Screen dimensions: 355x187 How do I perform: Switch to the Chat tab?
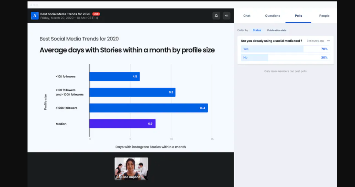coord(247,16)
